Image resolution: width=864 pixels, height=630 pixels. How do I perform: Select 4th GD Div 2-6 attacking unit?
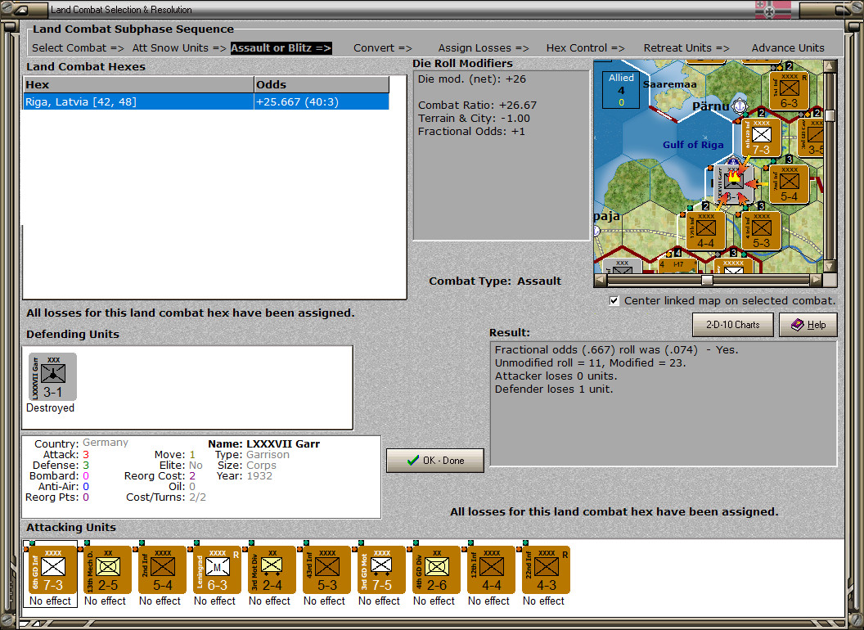coord(436,569)
